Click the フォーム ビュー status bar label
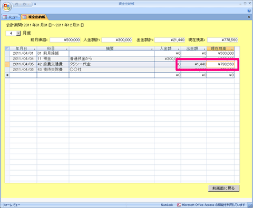This screenshot has height=208, width=253. pos(12,205)
